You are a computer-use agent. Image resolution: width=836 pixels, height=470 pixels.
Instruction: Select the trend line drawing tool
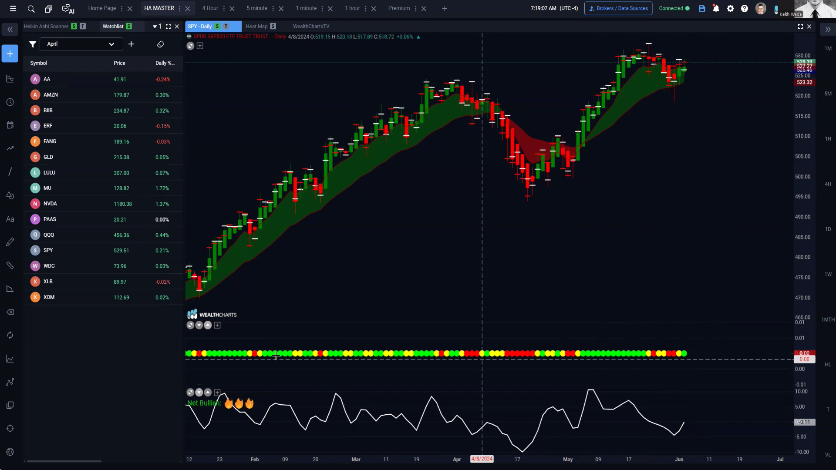pyautogui.click(x=10, y=172)
